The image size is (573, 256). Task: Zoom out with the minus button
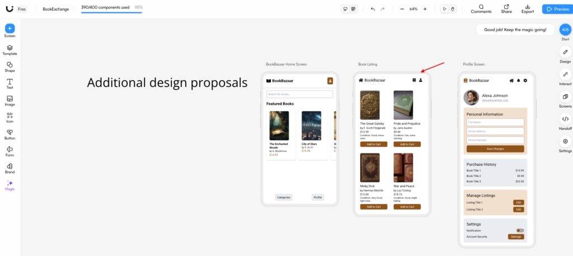tap(402, 9)
